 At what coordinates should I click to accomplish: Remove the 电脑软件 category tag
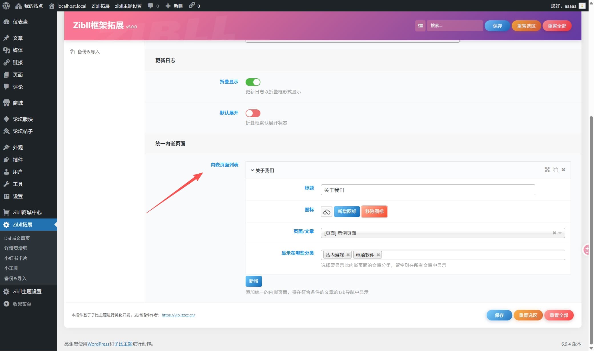point(378,255)
